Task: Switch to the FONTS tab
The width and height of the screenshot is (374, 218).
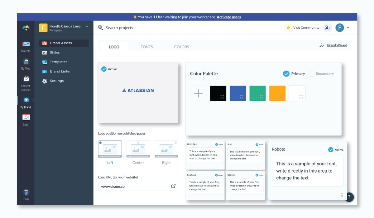Action: click(146, 47)
